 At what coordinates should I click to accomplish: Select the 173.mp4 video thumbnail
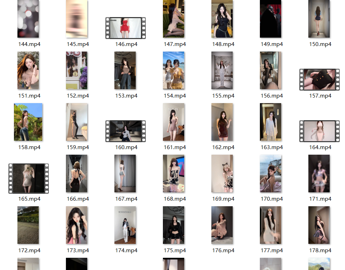pyautogui.click(x=77, y=225)
